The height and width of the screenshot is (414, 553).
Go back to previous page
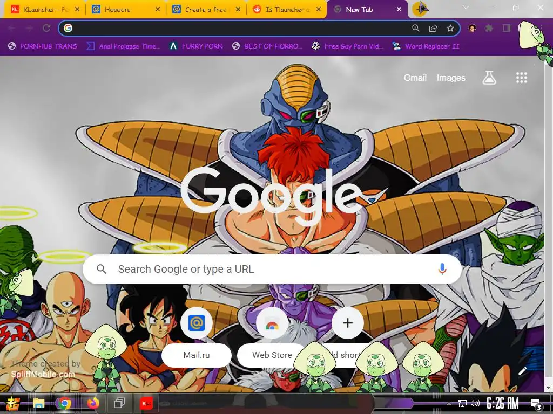12,28
